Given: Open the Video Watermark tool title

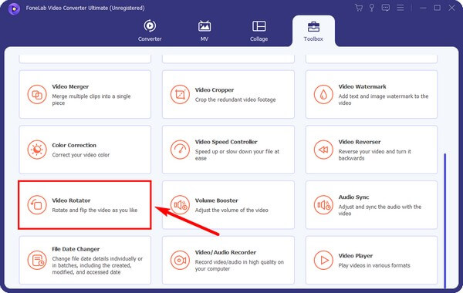Looking at the screenshot, I should (363, 87).
